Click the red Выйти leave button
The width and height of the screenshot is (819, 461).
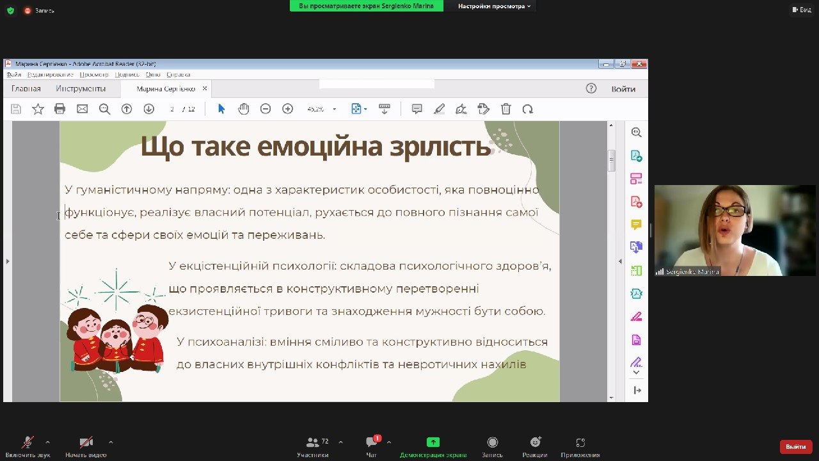point(796,446)
